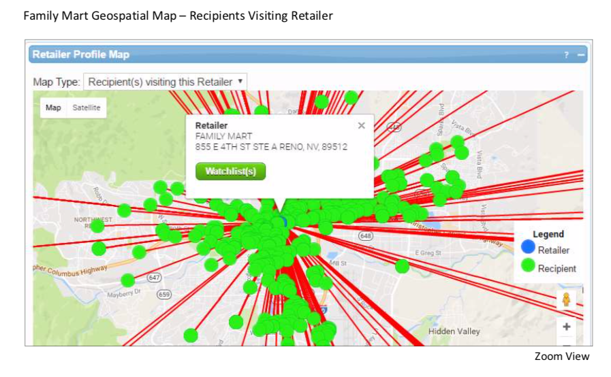
Task: Click the green Watchlist(s) button
Action: (231, 171)
